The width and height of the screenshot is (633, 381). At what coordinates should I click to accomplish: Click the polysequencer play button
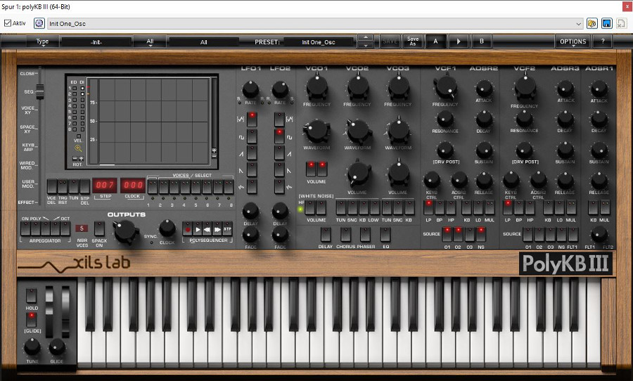pos(198,229)
